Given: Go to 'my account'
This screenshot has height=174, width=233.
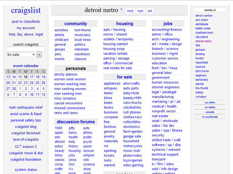Looking at the screenshot, I should pyautogui.click(x=26, y=28).
